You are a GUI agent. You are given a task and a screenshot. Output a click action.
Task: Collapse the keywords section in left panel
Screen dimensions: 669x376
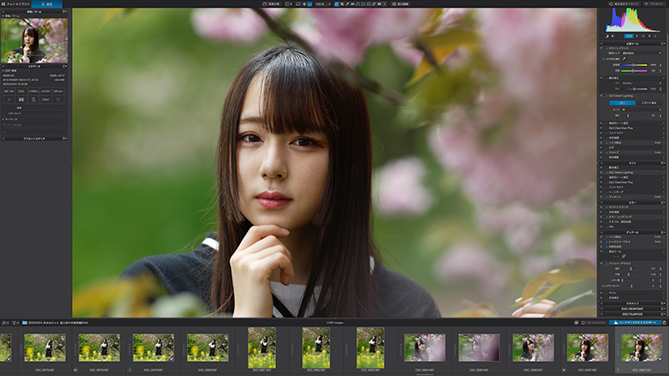tap(3, 119)
